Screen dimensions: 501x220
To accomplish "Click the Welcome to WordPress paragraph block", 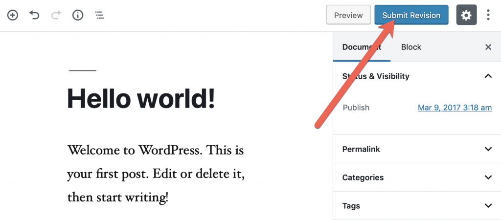I will point(156,174).
